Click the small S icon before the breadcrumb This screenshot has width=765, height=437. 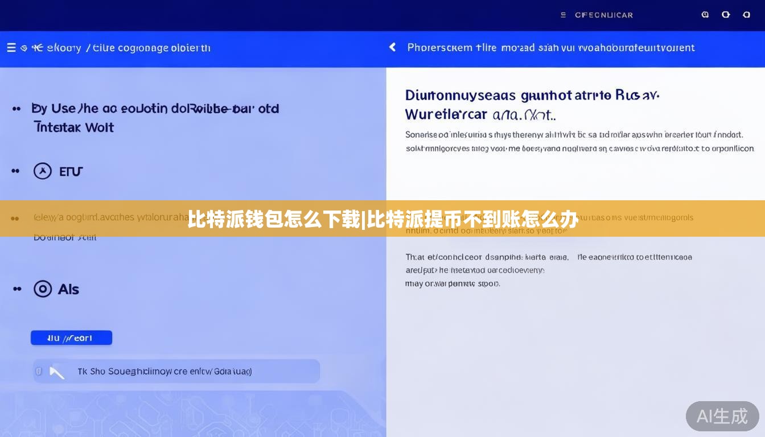pos(23,48)
